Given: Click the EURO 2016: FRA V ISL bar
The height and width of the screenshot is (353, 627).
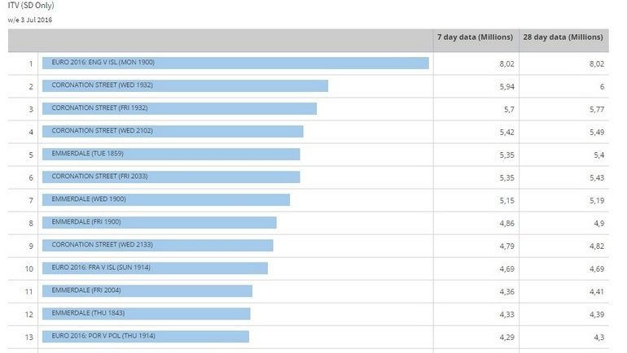Looking at the screenshot, I should coord(155,268).
